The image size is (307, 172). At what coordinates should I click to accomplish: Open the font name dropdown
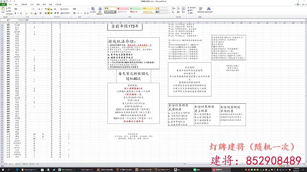pyautogui.click(x=31, y=9)
